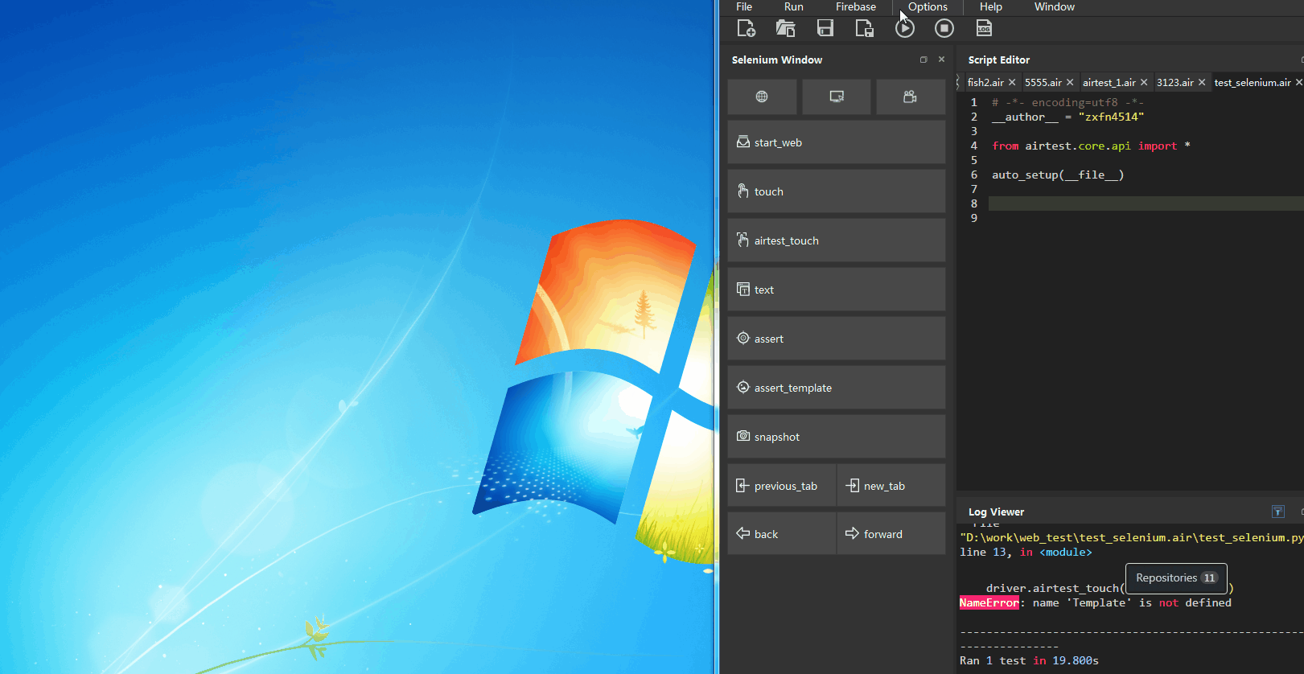Float the Selenium Window panel
This screenshot has height=674, width=1304.
(x=923, y=60)
